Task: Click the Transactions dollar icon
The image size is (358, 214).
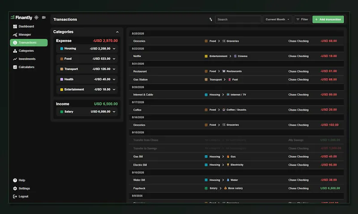Action: pos(15,42)
